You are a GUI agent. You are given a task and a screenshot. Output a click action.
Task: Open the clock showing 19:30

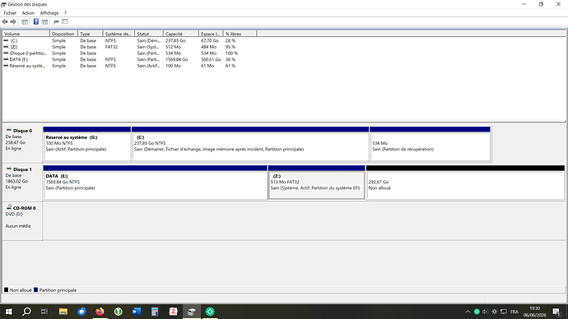(535, 312)
